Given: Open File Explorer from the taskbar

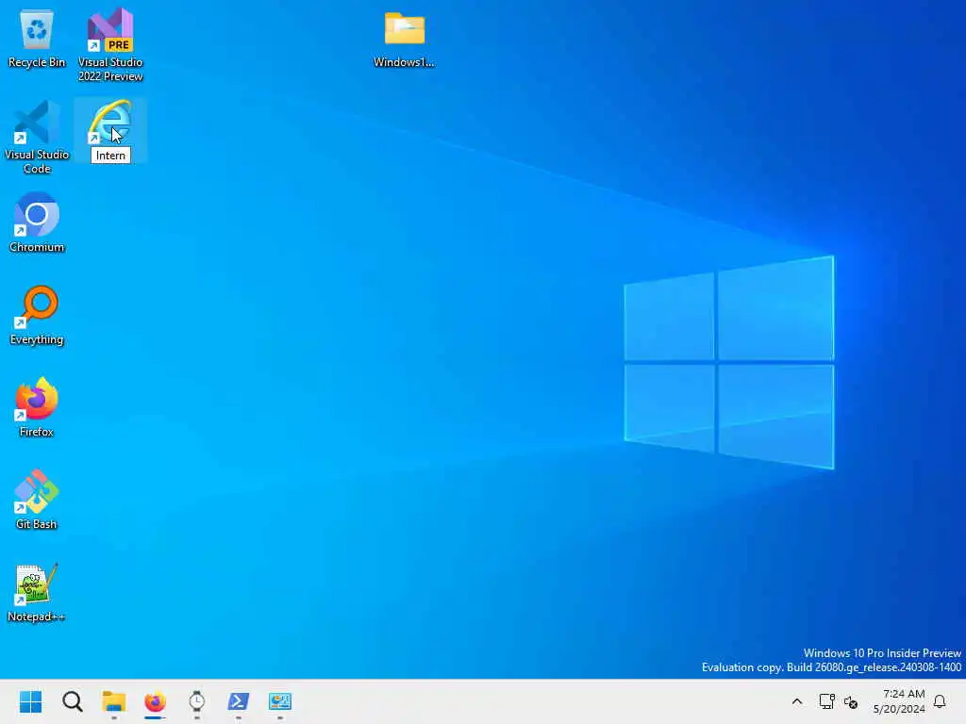Looking at the screenshot, I should pyautogui.click(x=114, y=701).
